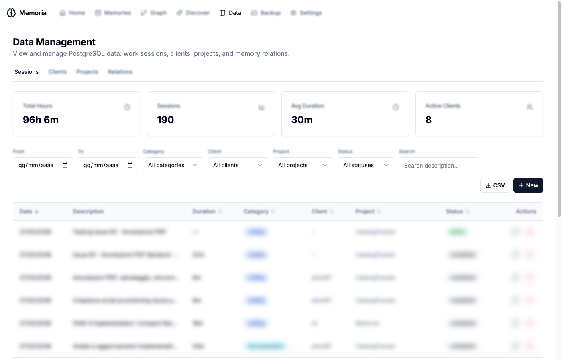Screen dimensions: 562x361
Task: Open the calendar picker in From date field
Action: click(65, 165)
